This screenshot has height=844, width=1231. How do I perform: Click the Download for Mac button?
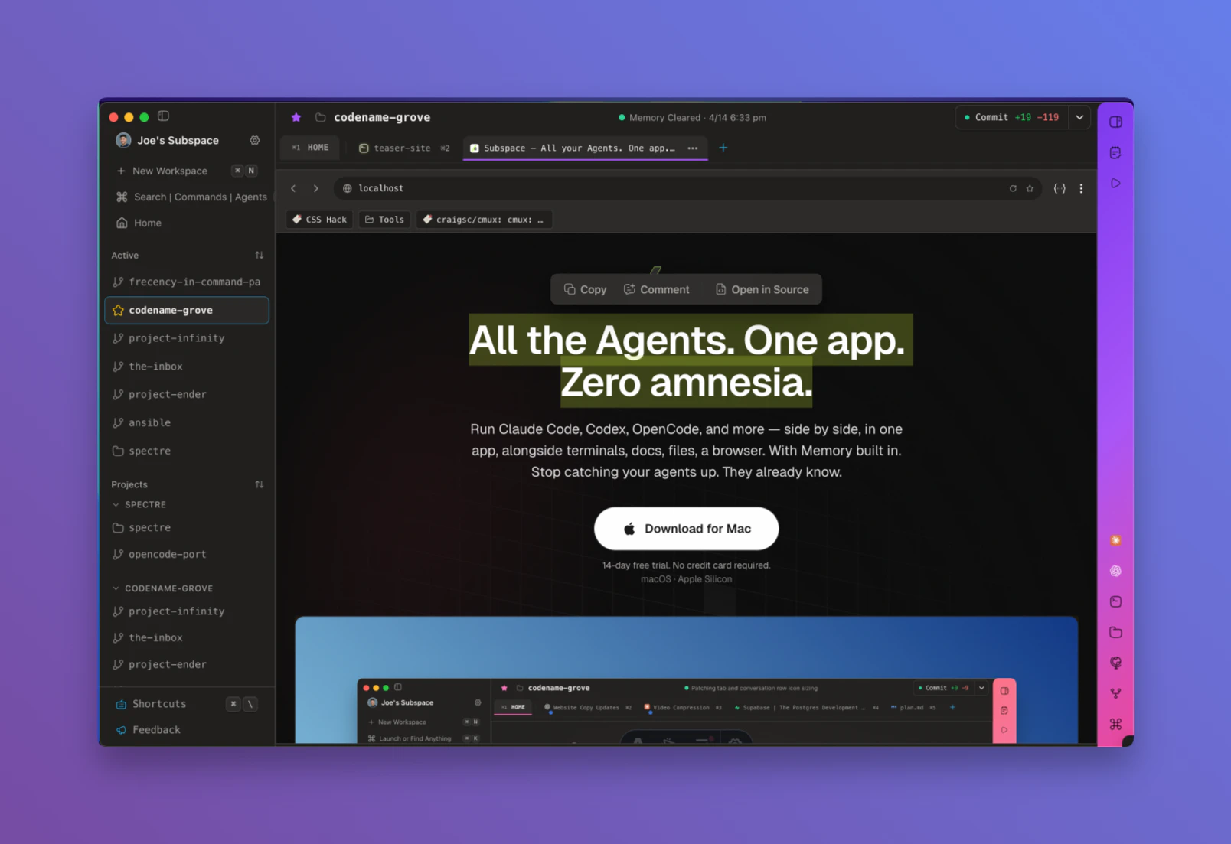[686, 529]
